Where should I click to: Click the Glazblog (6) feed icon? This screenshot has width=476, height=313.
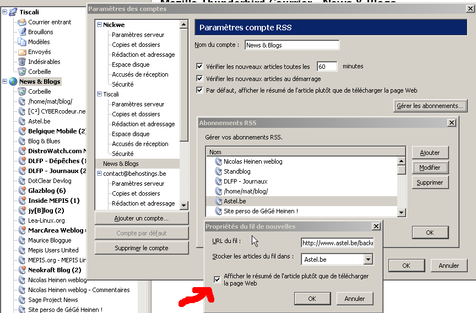pyautogui.click(x=22, y=191)
